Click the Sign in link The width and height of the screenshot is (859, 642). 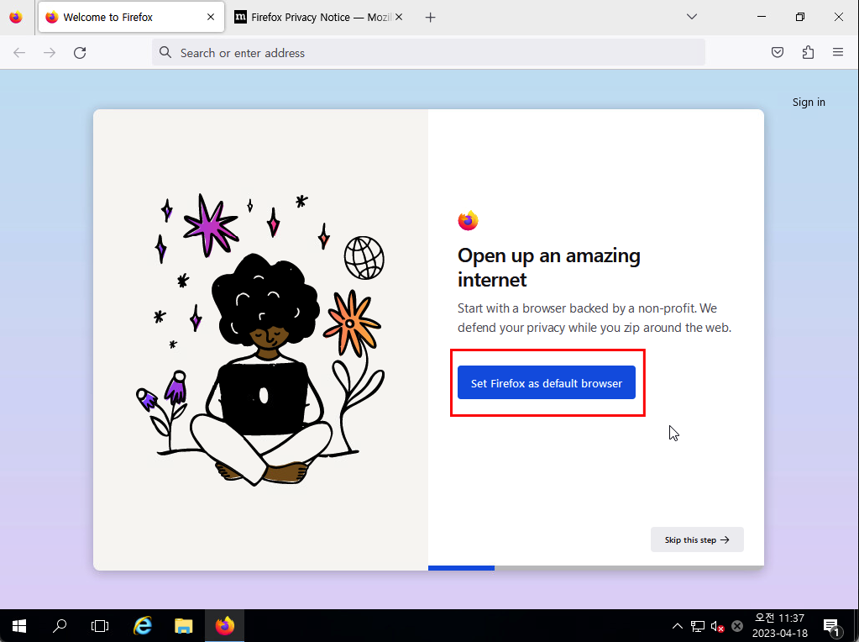(809, 102)
